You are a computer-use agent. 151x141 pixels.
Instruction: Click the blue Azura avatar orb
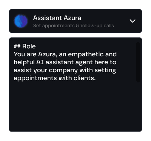(x=21, y=21)
